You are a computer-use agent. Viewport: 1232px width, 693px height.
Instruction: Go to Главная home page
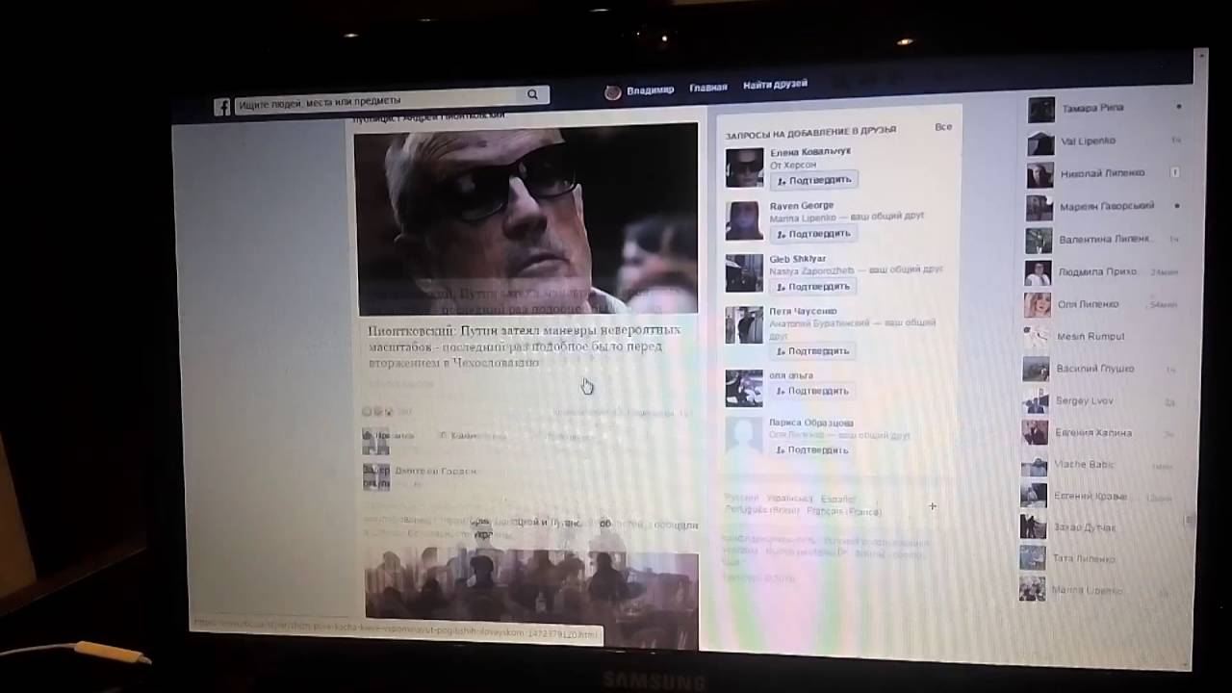pos(708,88)
